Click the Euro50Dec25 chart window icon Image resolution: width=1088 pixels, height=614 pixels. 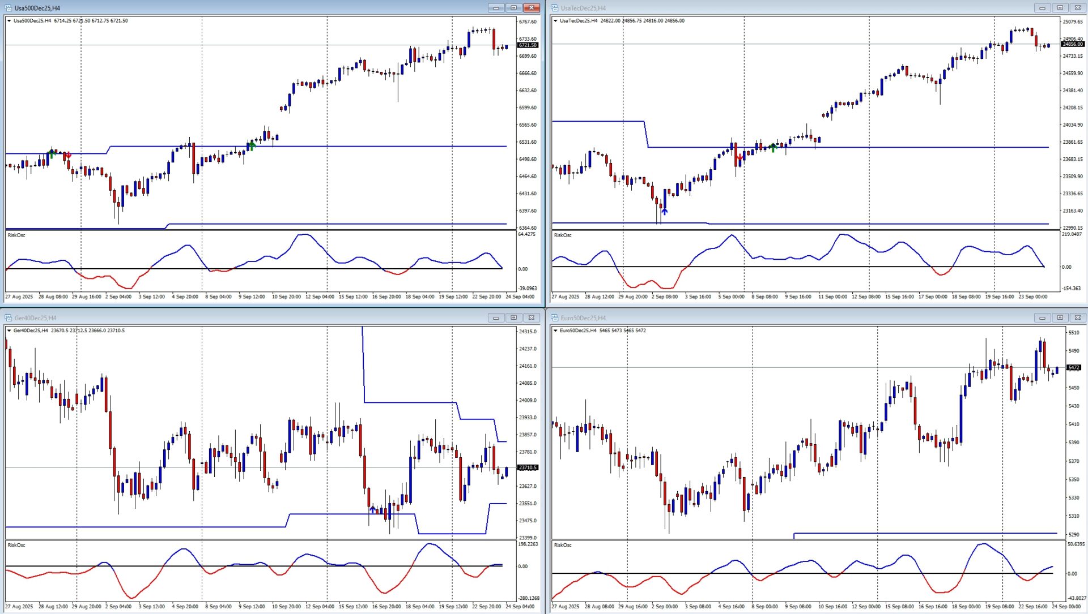555,318
